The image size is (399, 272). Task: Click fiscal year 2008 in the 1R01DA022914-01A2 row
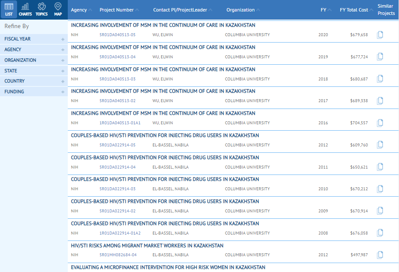pos(323,233)
